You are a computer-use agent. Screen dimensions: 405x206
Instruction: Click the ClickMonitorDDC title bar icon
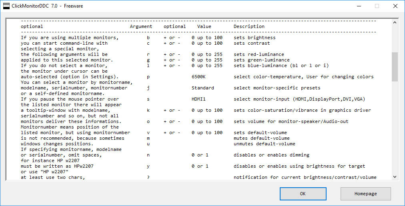pyautogui.click(x=6, y=6)
